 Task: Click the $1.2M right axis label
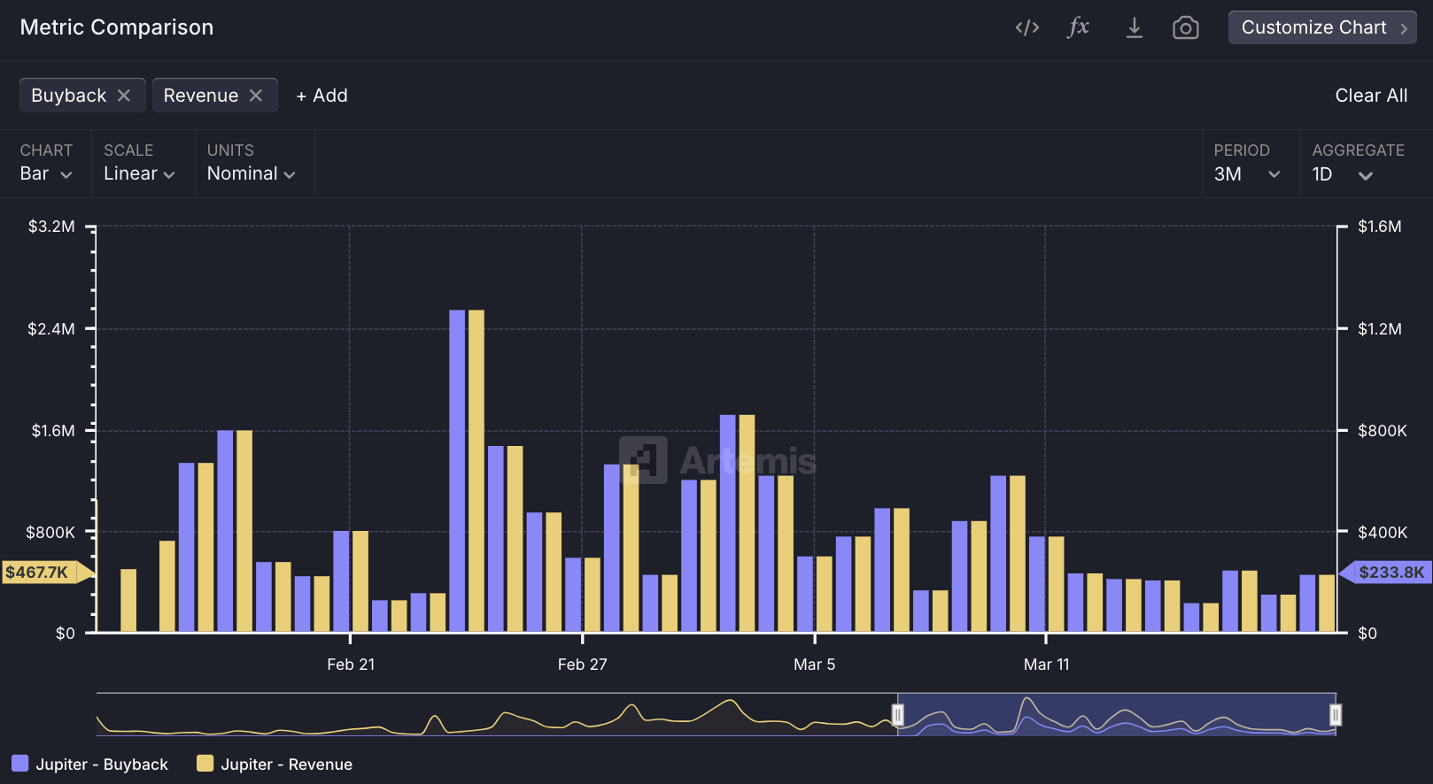pos(1380,329)
